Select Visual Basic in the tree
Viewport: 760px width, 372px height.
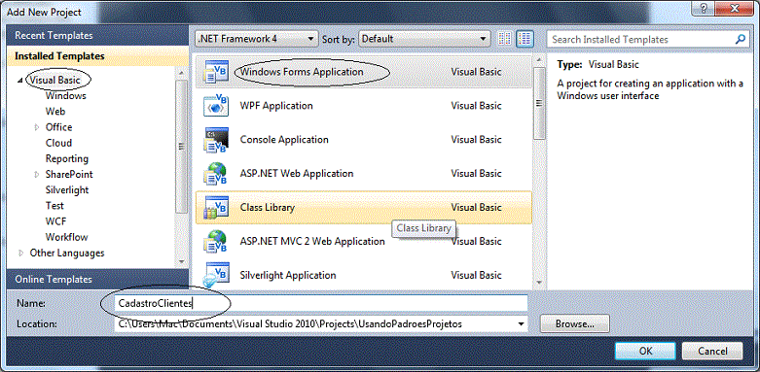(54, 80)
